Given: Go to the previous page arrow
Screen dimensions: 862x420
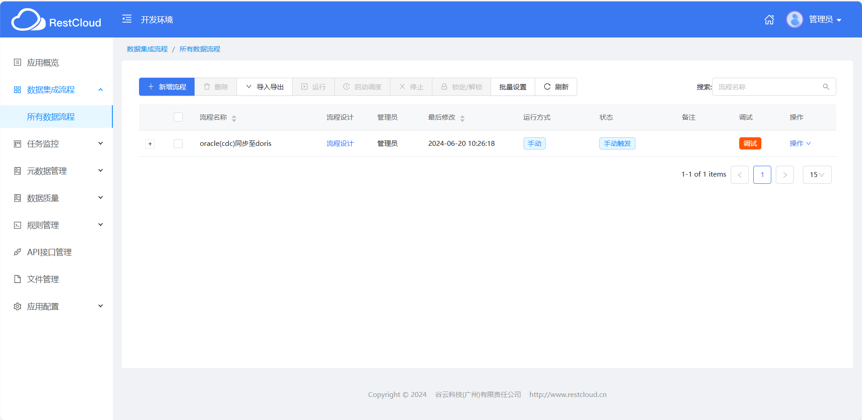Looking at the screenshot, I should pyautogui.click(x=740, y=175).
